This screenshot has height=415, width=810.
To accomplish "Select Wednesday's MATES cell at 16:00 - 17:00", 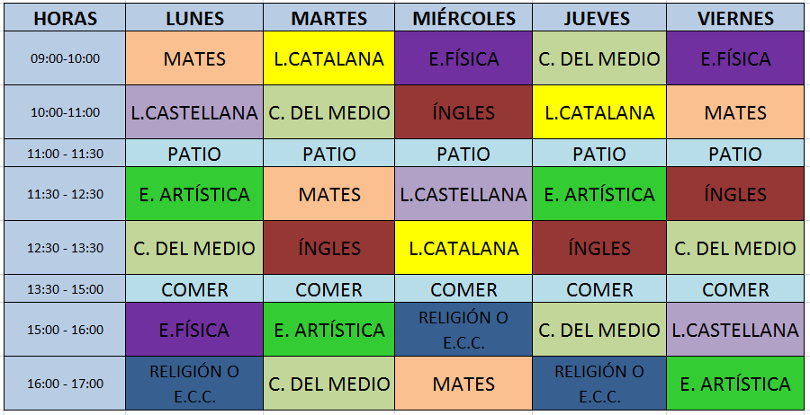I will click(463, 384).
